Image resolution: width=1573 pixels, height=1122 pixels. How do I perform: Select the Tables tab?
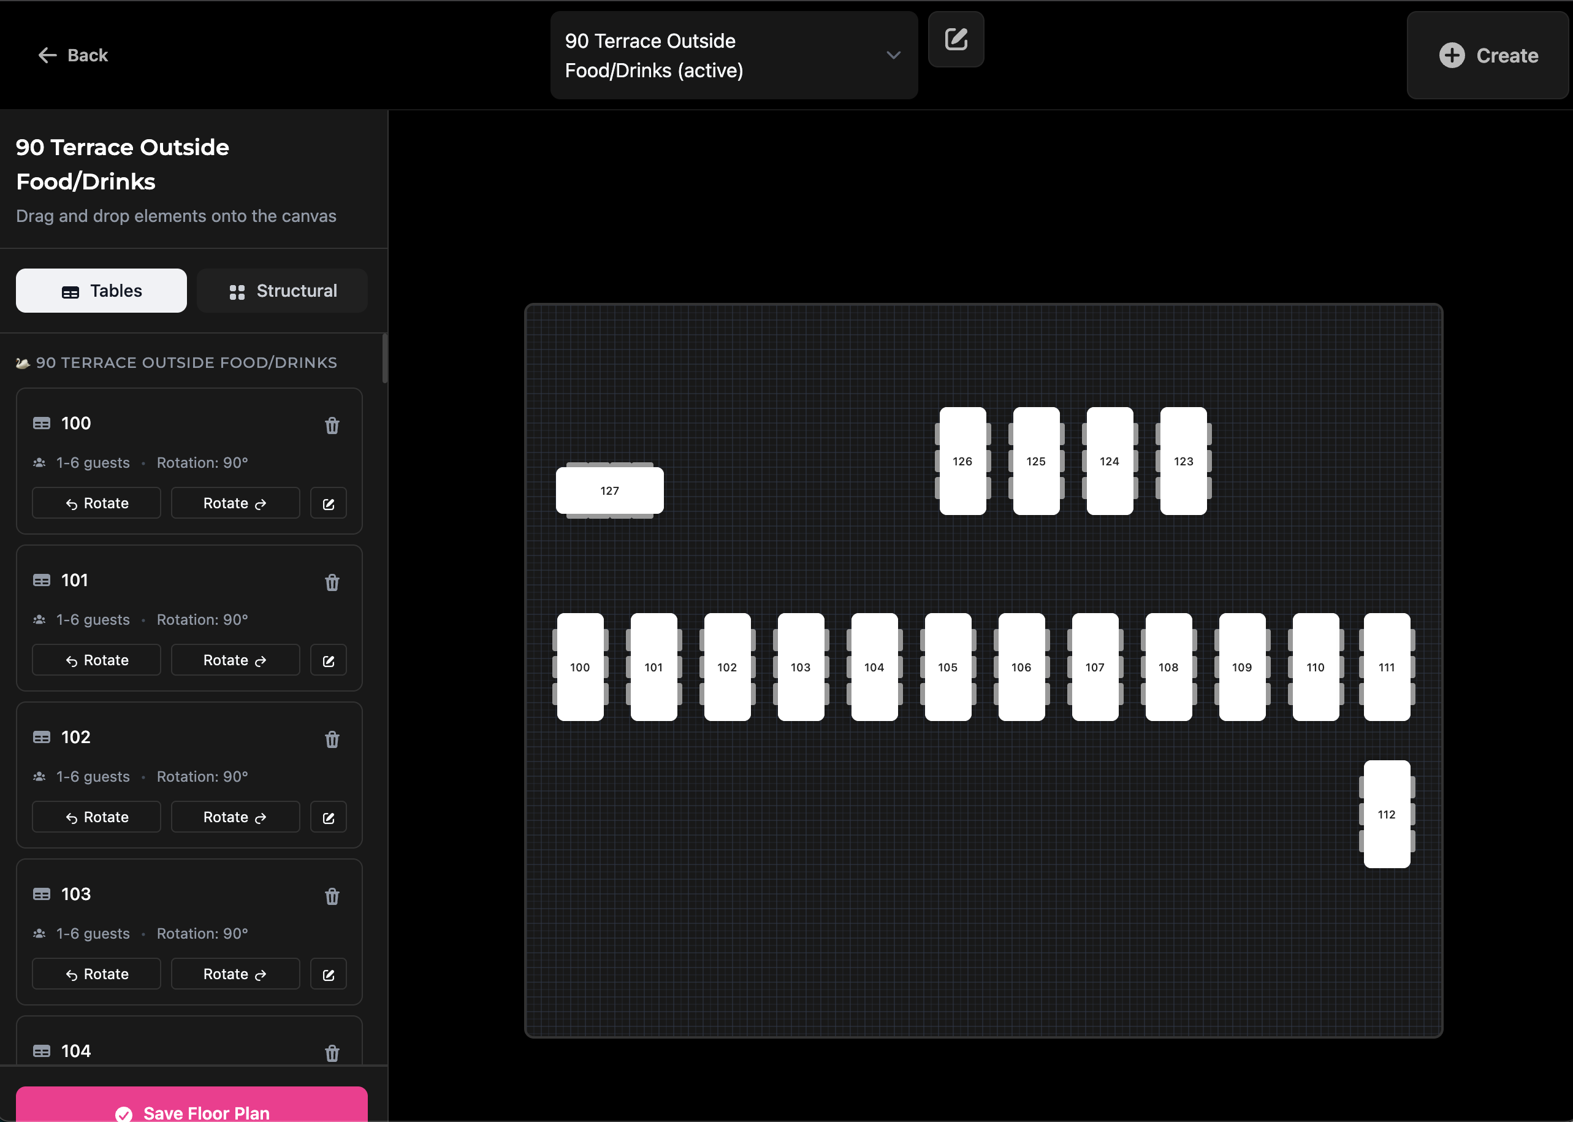102,291
